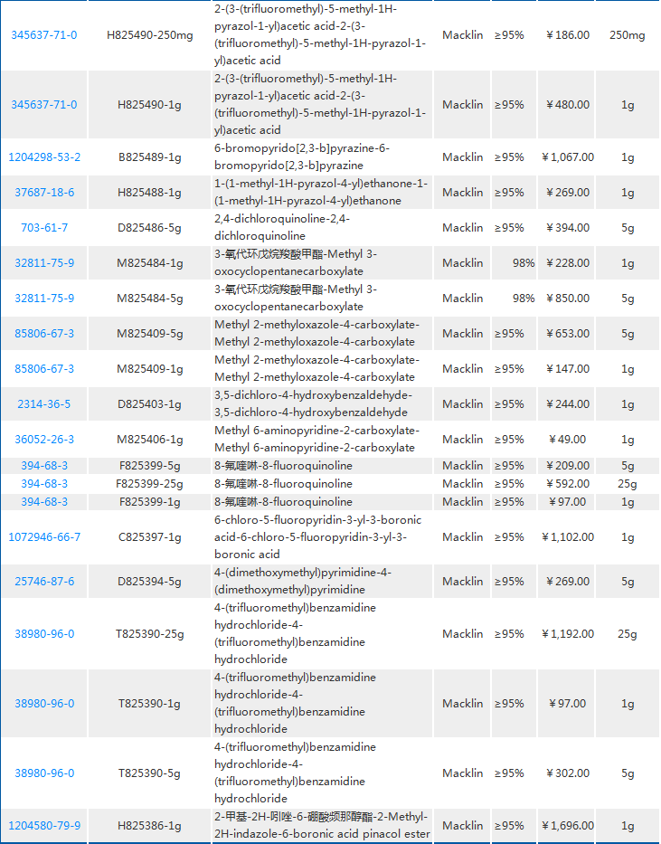Open 345637-71-0 link in H825490-250mg row
Image resolution: width=661 pixels, height=844 pixels.
(44, 35)
